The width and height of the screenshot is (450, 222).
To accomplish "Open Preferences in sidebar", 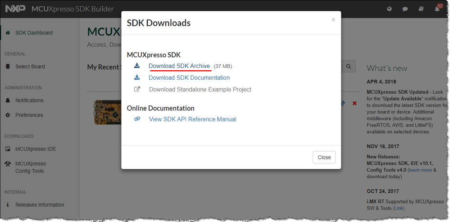I will coord(29,115).
